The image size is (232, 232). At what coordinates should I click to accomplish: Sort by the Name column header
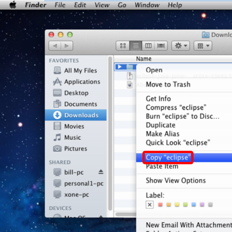pyautogui.click(x=144, y=59)
